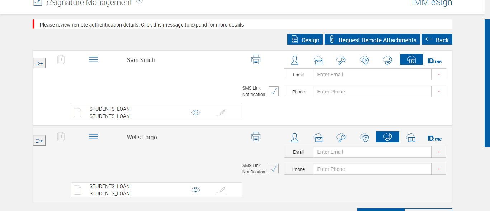Toggle SMS Link Notification for Sam Smith
490x211 pixels.
(274, 91)
